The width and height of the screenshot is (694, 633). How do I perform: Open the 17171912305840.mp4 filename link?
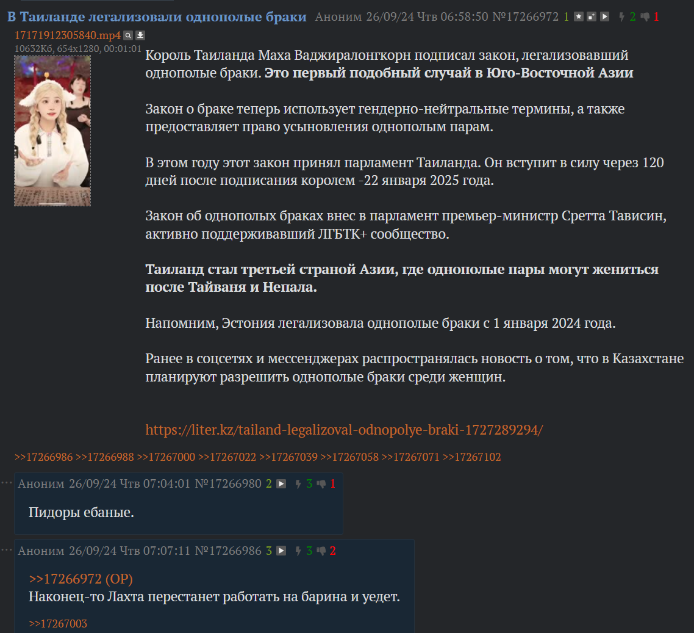coord(68,35)
